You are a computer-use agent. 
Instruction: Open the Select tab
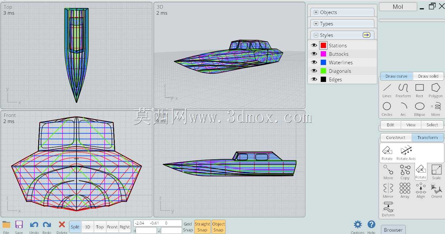(x=432, y=125)
